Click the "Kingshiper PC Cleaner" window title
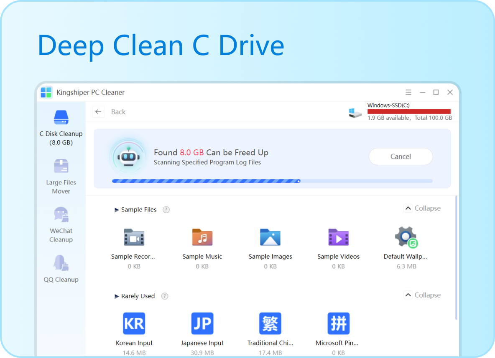 click(x=90, y=92)
